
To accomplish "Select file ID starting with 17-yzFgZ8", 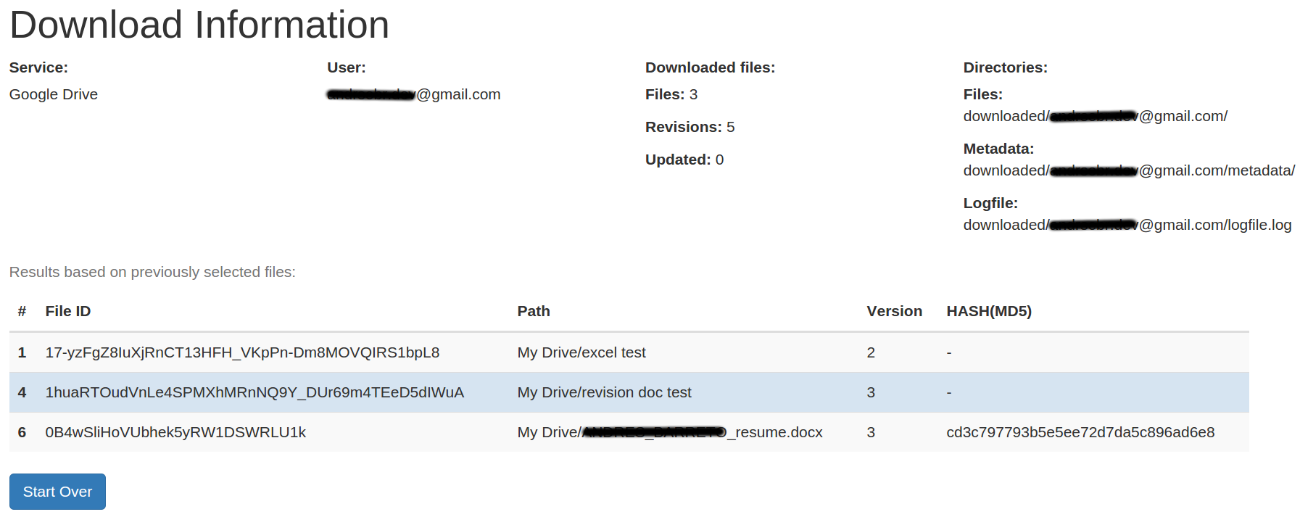I will (242, 352).
